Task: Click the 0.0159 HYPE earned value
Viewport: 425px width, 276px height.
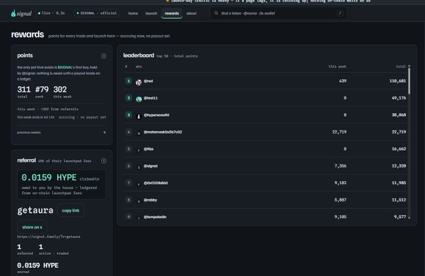Action: click(37, 265)
